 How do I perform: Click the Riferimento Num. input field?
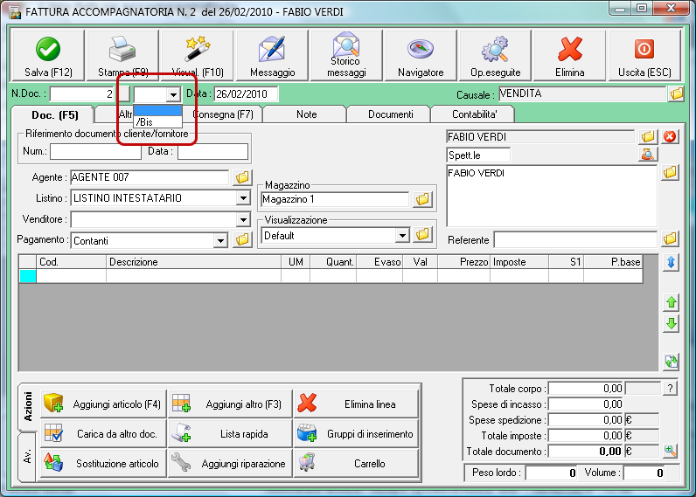point(96,151)
